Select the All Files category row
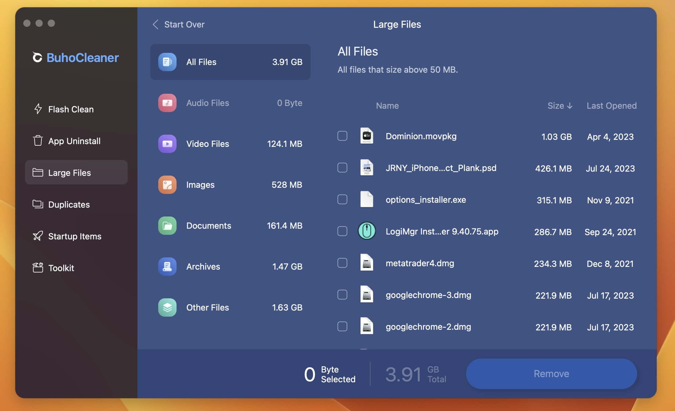This screenshot has width=675, height=411. 230,62
